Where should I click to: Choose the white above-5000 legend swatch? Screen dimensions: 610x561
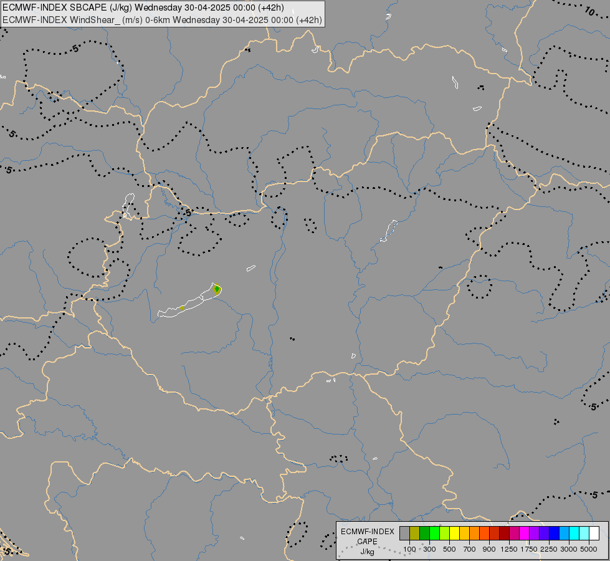pos(594,534)
